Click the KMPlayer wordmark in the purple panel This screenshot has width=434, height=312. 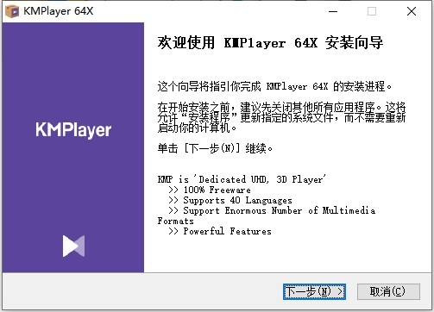[73, 130]
